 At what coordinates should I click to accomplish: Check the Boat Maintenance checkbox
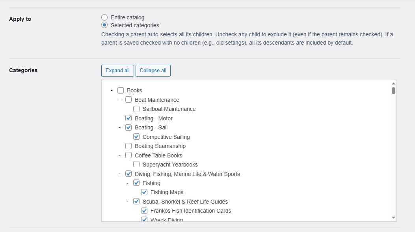[x=128, y=99]
